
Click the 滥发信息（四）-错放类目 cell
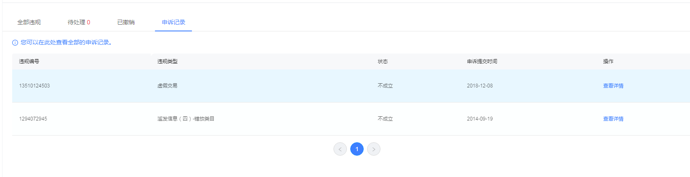(x=186, y=119)
